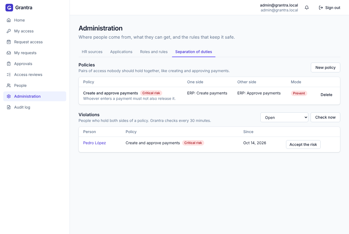Click the Critical risk badge in Violations table
This screenshot has height=234, width=349.
pyautogui.click(x=193, y=143)
